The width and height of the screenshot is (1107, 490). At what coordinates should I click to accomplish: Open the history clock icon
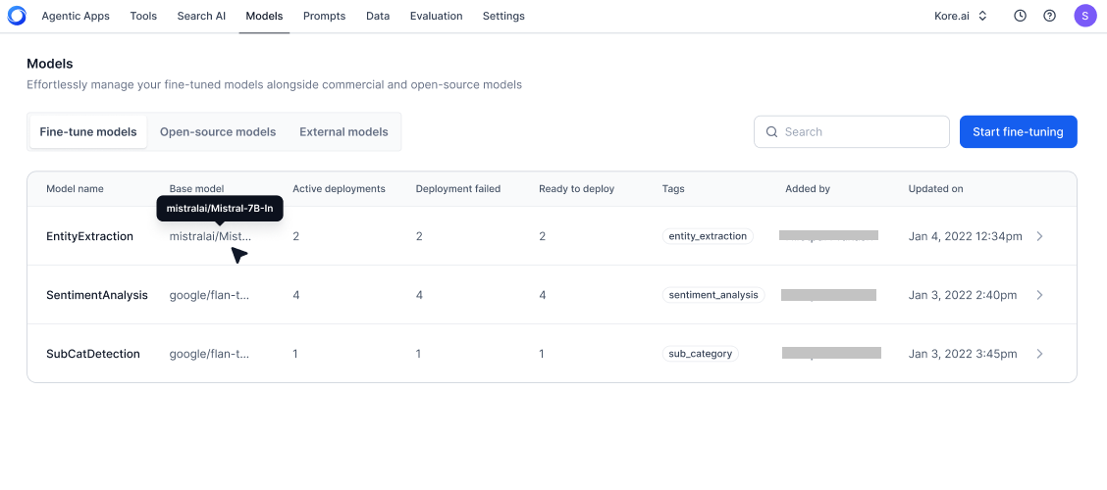[1020, 16]
